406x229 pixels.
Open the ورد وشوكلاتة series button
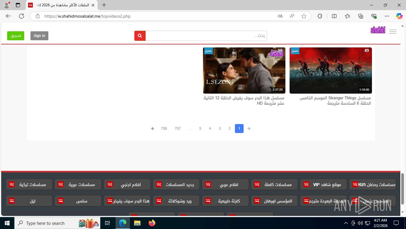176,201
